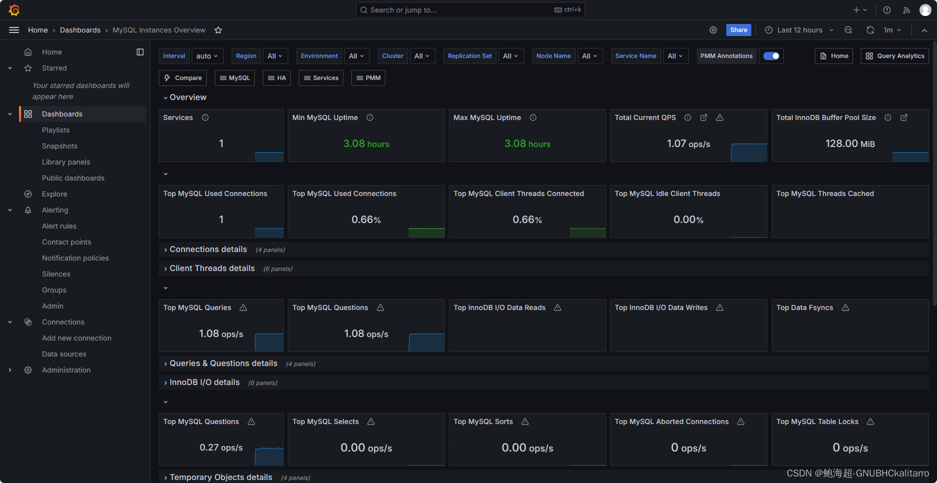The width and height of the screenshot is (937, 483).
Task: Open Data sources in sidebar
Action: click(64, 354)
